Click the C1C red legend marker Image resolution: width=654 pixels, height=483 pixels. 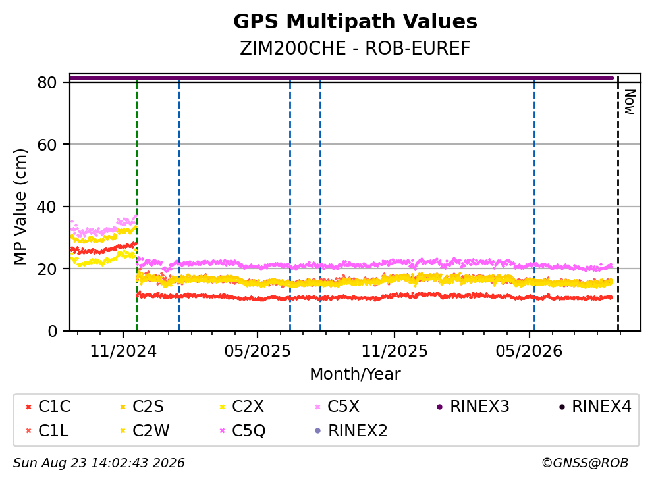click(x=28, y=407)
